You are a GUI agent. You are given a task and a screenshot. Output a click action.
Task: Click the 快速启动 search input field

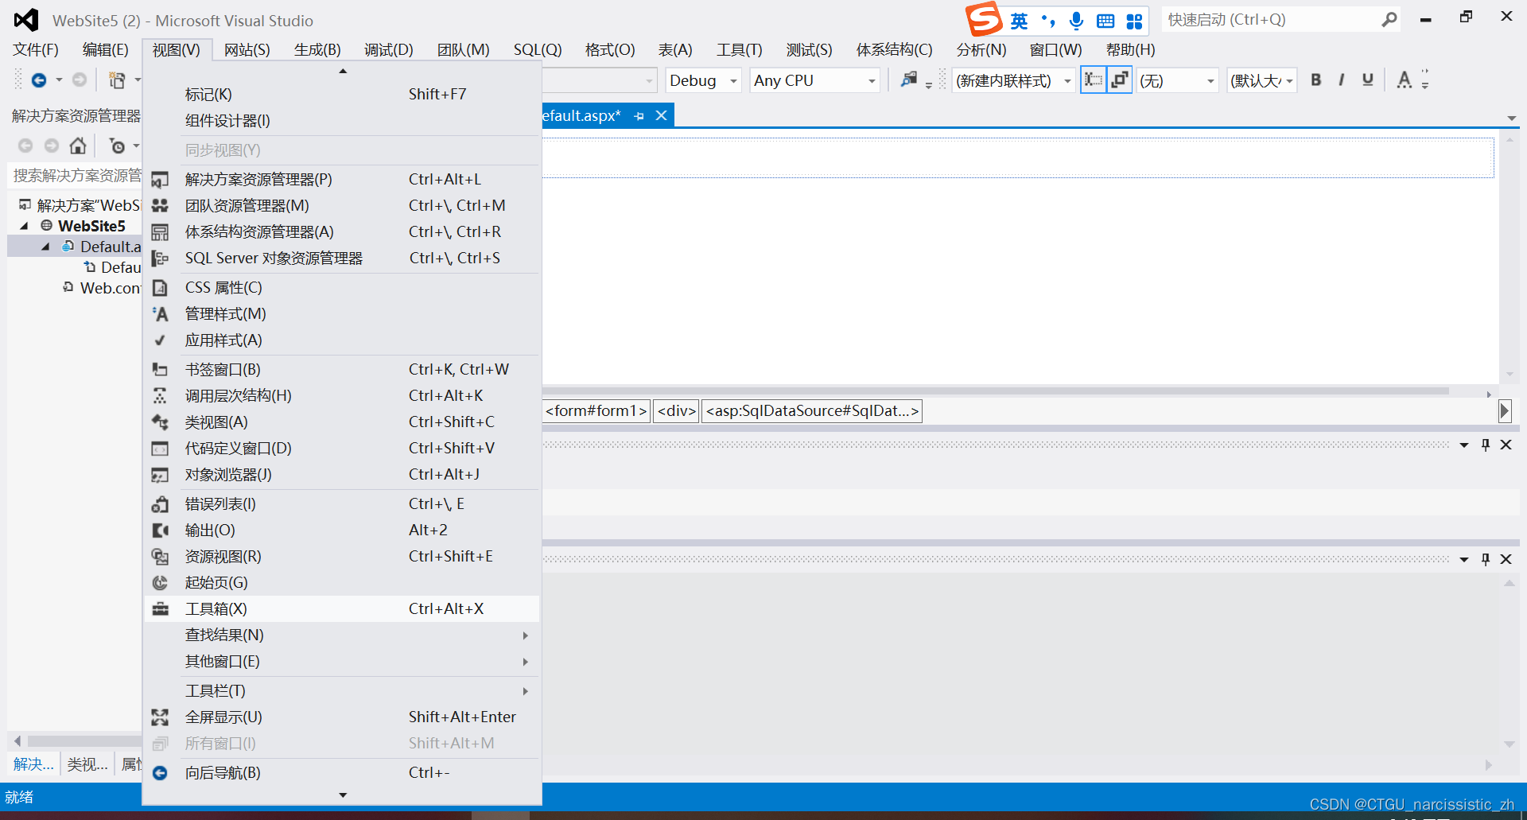1271,19
